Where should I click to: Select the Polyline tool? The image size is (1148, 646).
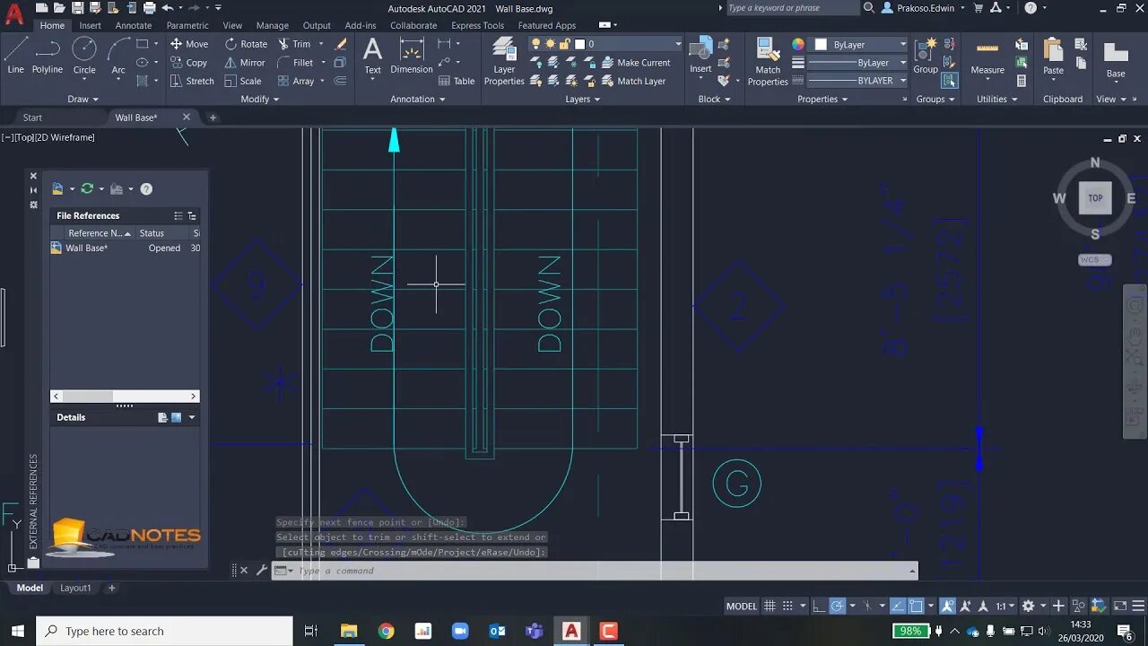(x=48, y=56)
